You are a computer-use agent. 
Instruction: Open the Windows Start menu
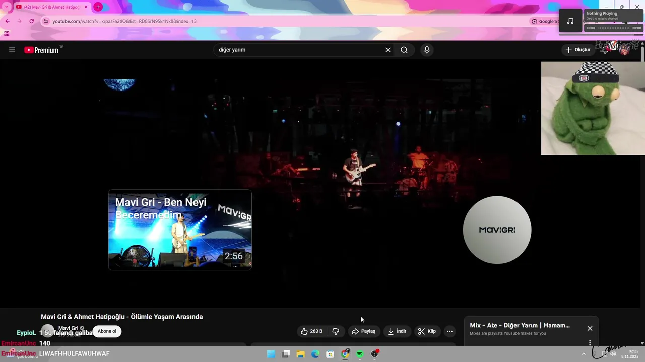(271, 354)
